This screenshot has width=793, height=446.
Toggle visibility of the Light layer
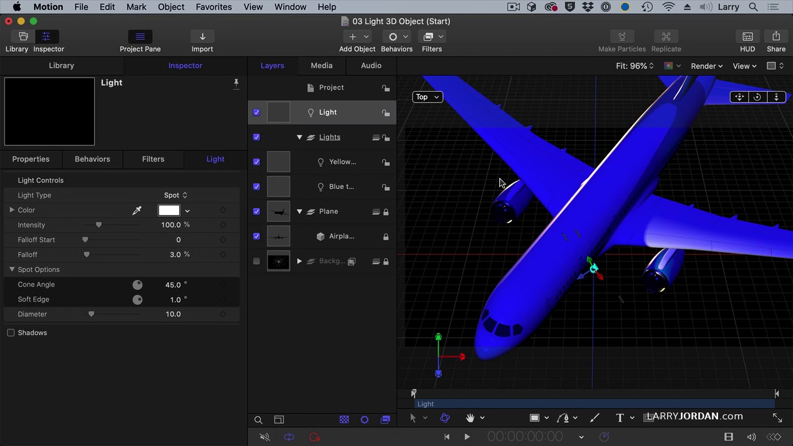click(256, 112)
